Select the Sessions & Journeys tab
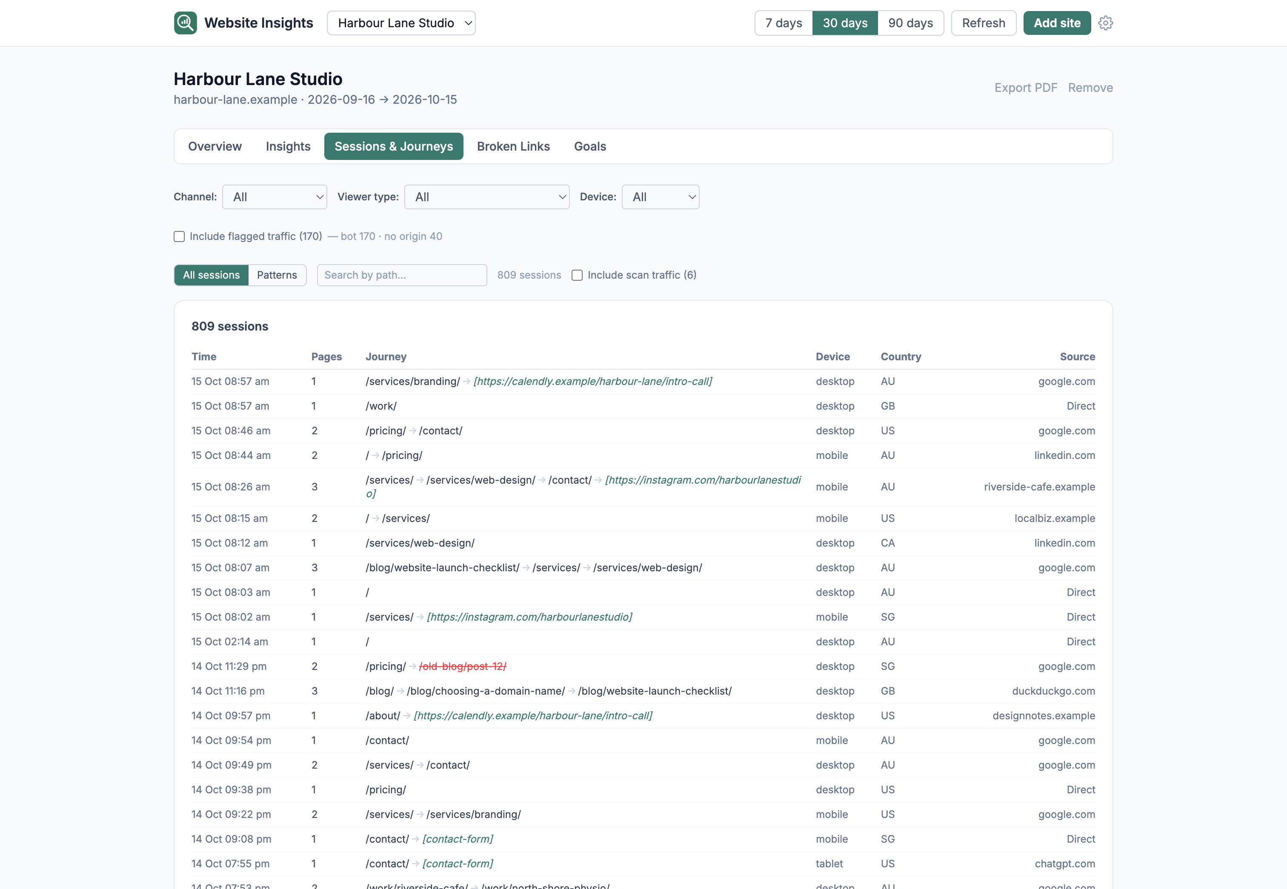The image size is (1287, 889). (x=394, y=146)
